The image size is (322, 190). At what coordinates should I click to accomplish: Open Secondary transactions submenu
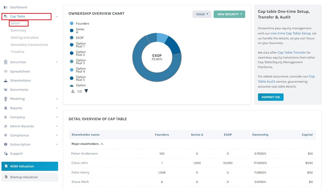[x=29, y=45]
